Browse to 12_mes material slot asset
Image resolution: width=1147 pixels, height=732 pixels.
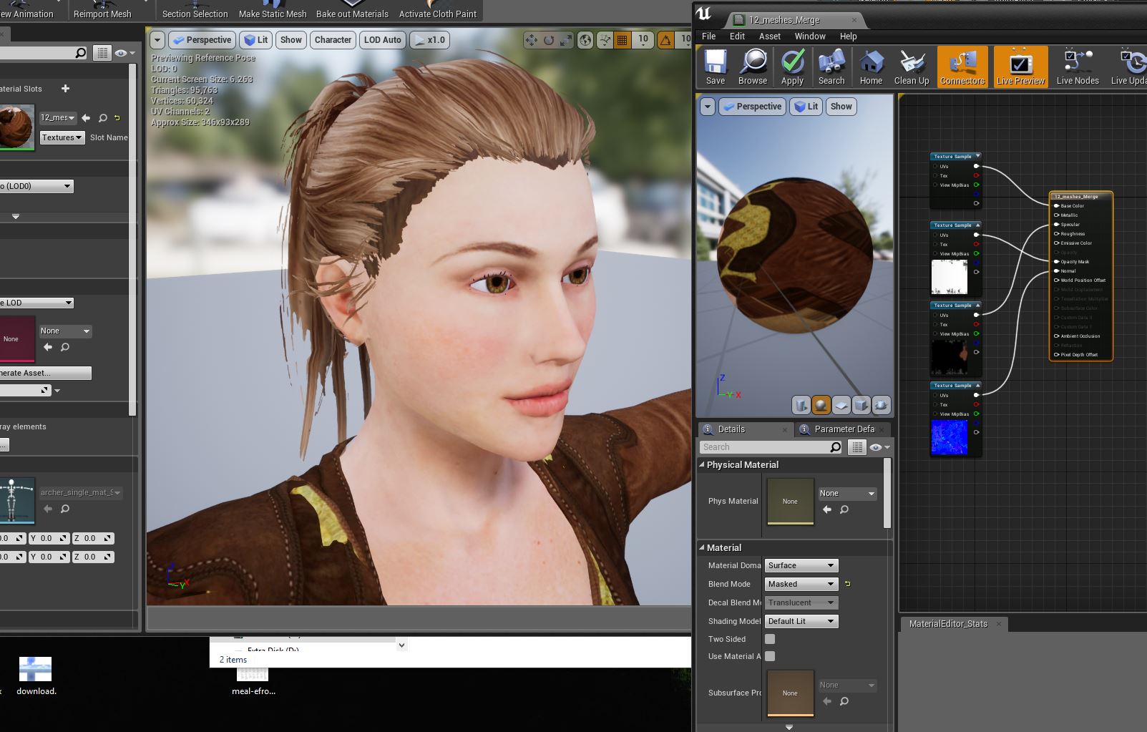point(102,118)
